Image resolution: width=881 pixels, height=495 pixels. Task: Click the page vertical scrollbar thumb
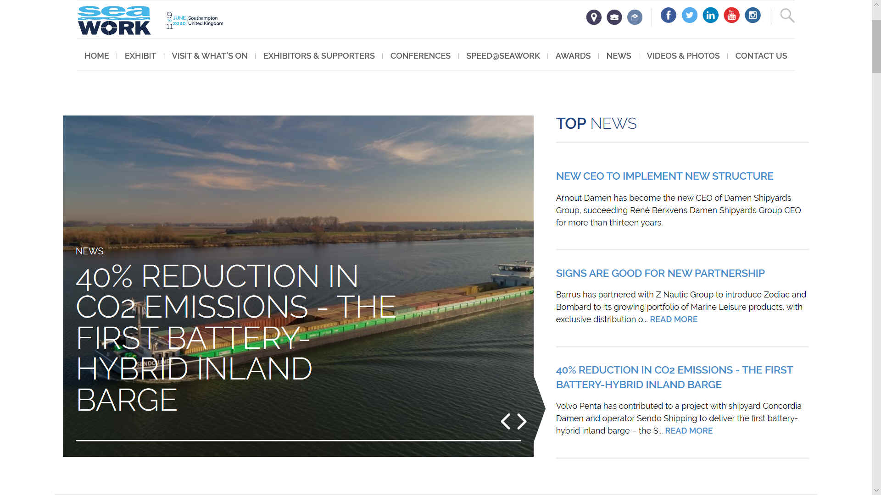tap(876, 46)
